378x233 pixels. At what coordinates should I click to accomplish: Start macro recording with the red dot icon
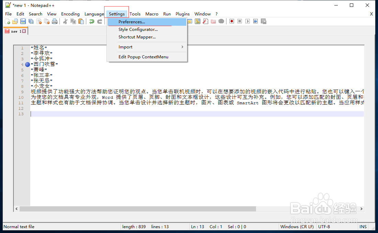232,21
